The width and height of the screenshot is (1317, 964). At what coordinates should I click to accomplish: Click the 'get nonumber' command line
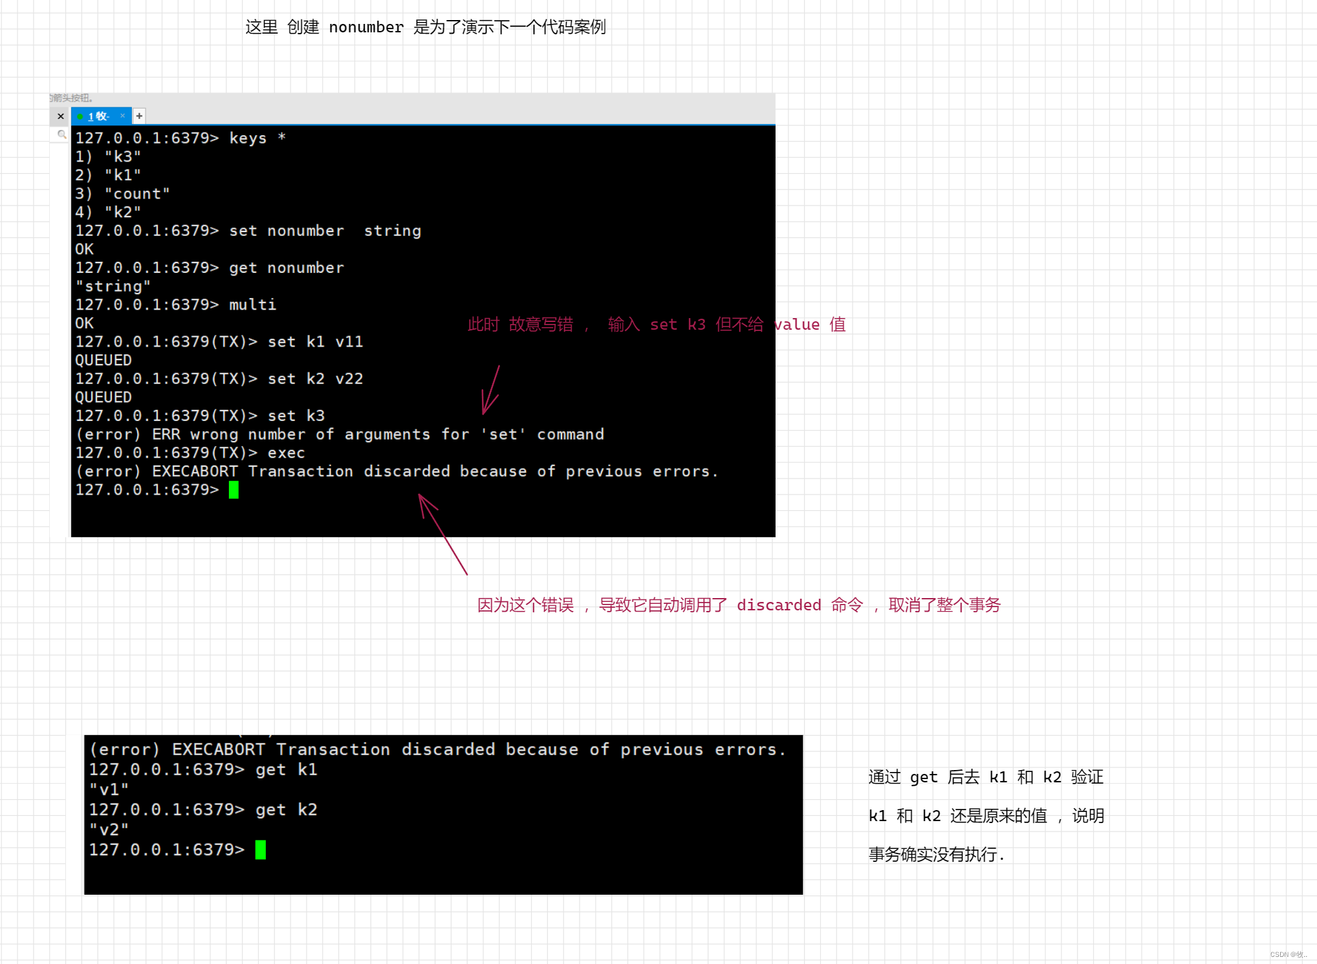[x=210, y=268]
